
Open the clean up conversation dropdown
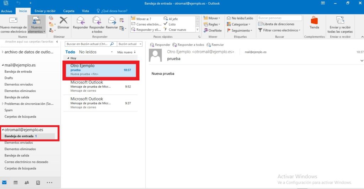pos(52,24)
